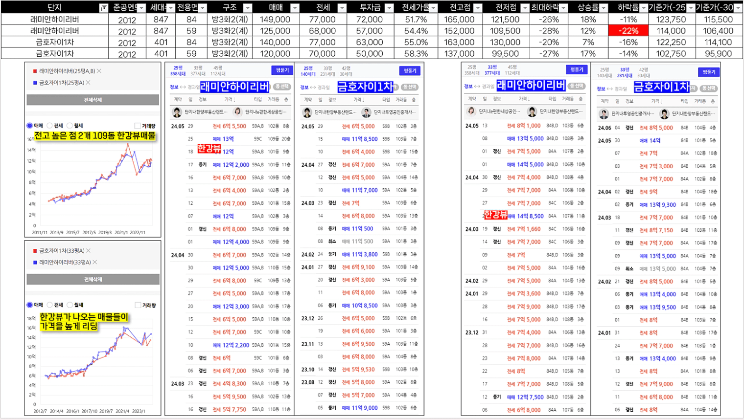The height and width of the screenshot is (420, 744).
Task: Select 월세 radio in upper chart
Action: (x=70, y=126)
